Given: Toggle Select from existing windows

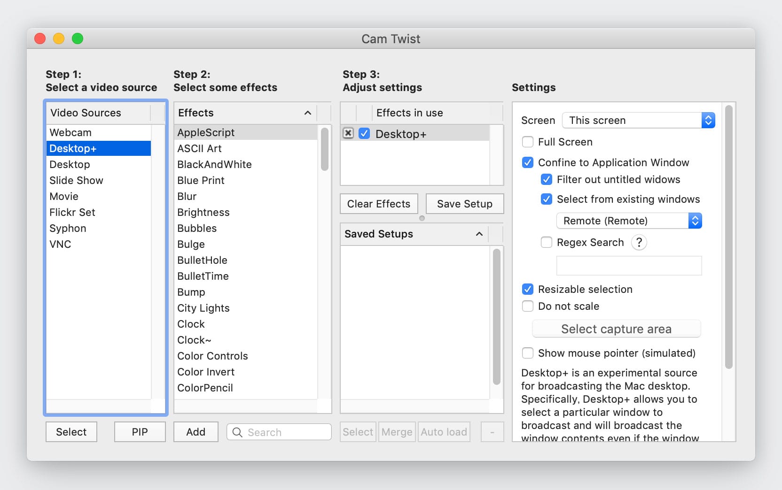Looking at the screenshot, I should (x=547, y=199).
